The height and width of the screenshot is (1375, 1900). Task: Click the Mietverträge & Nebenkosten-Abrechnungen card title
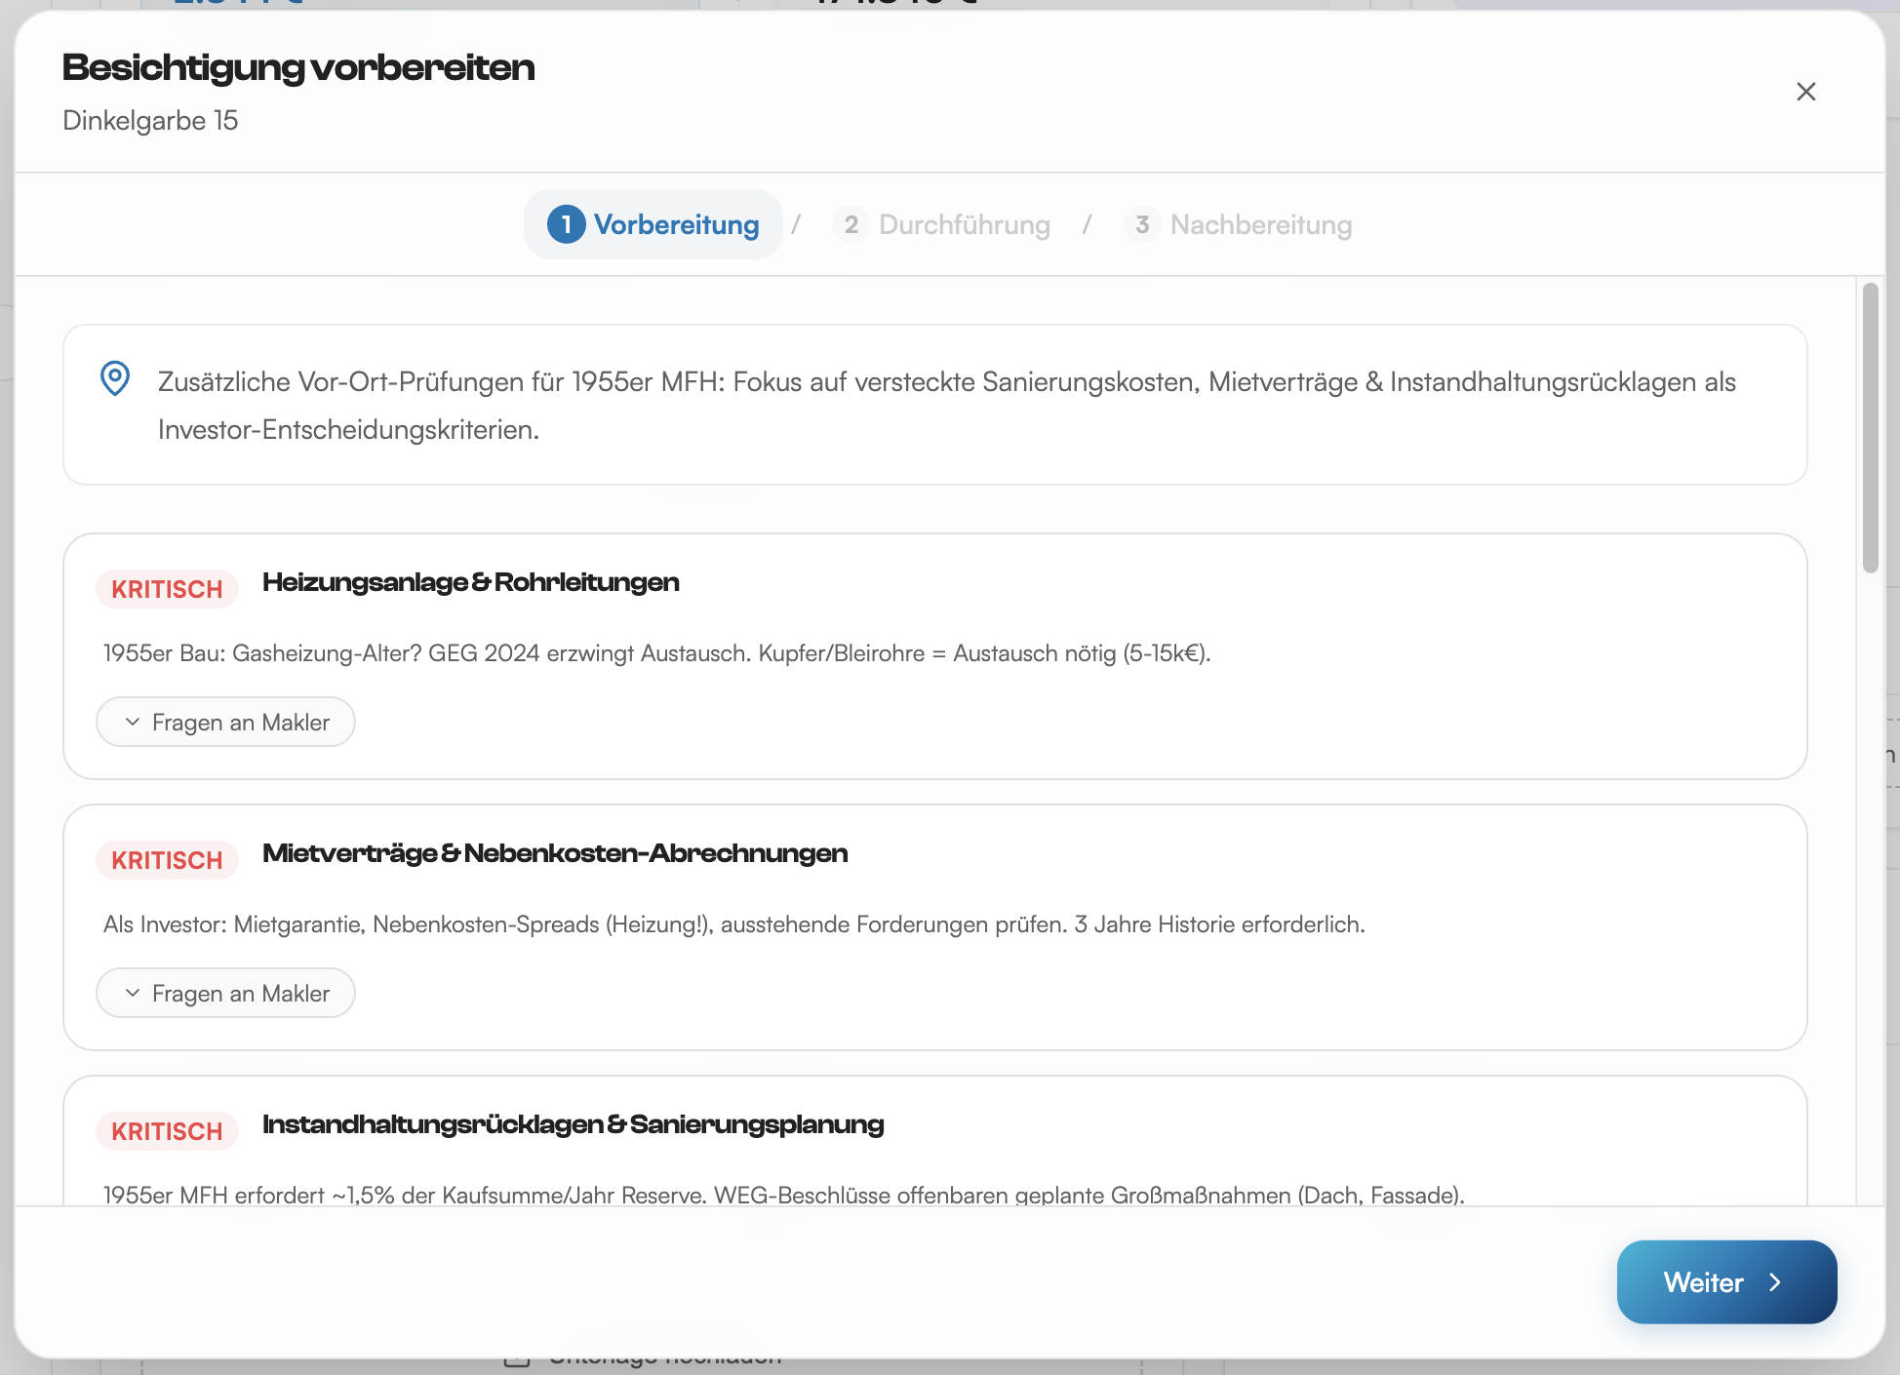click(x=554, y=853)
